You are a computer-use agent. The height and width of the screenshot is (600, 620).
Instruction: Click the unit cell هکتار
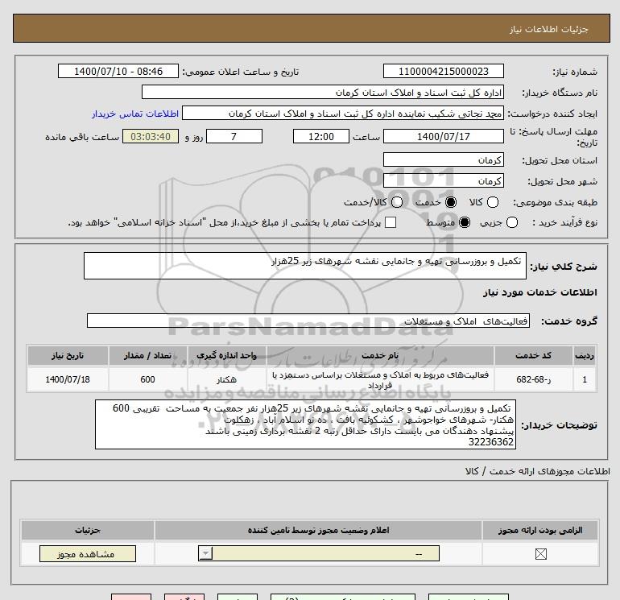[x=226, y=379]
